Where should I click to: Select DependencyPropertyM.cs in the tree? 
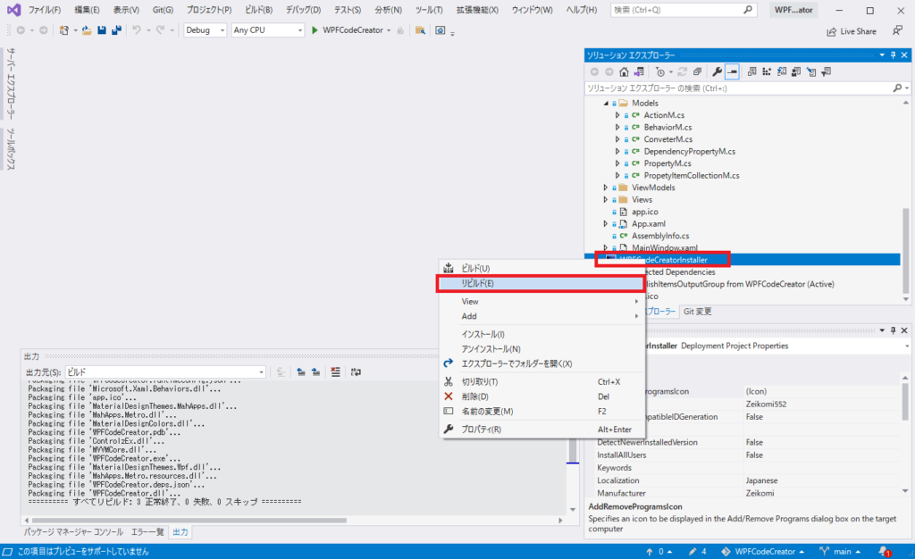pyautogui.click(x=689, y=152)
